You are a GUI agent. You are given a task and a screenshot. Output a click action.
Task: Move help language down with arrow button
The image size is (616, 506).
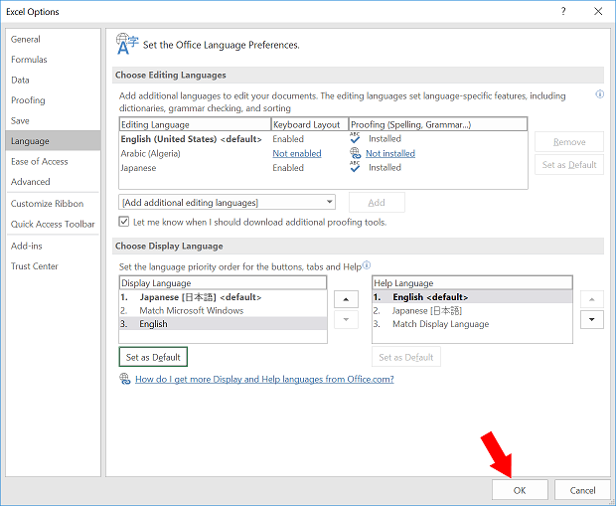coord(591,319)
